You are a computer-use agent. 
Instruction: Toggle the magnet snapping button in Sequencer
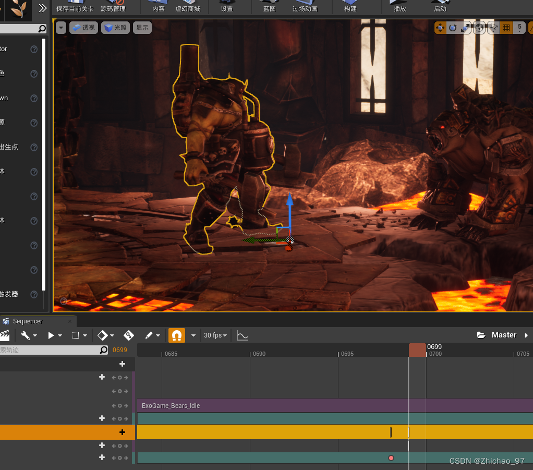coord(177,335)
